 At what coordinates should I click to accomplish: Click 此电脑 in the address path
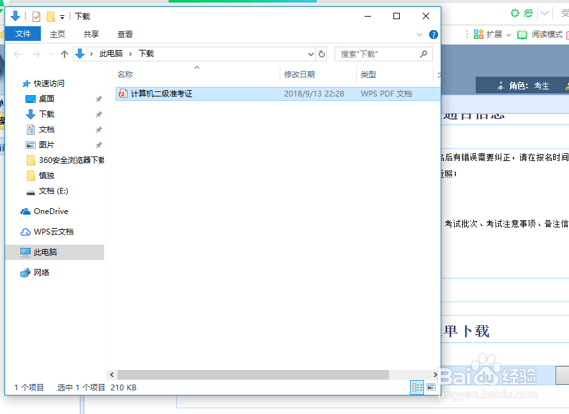pyautogui.click(x=111, y=54)
